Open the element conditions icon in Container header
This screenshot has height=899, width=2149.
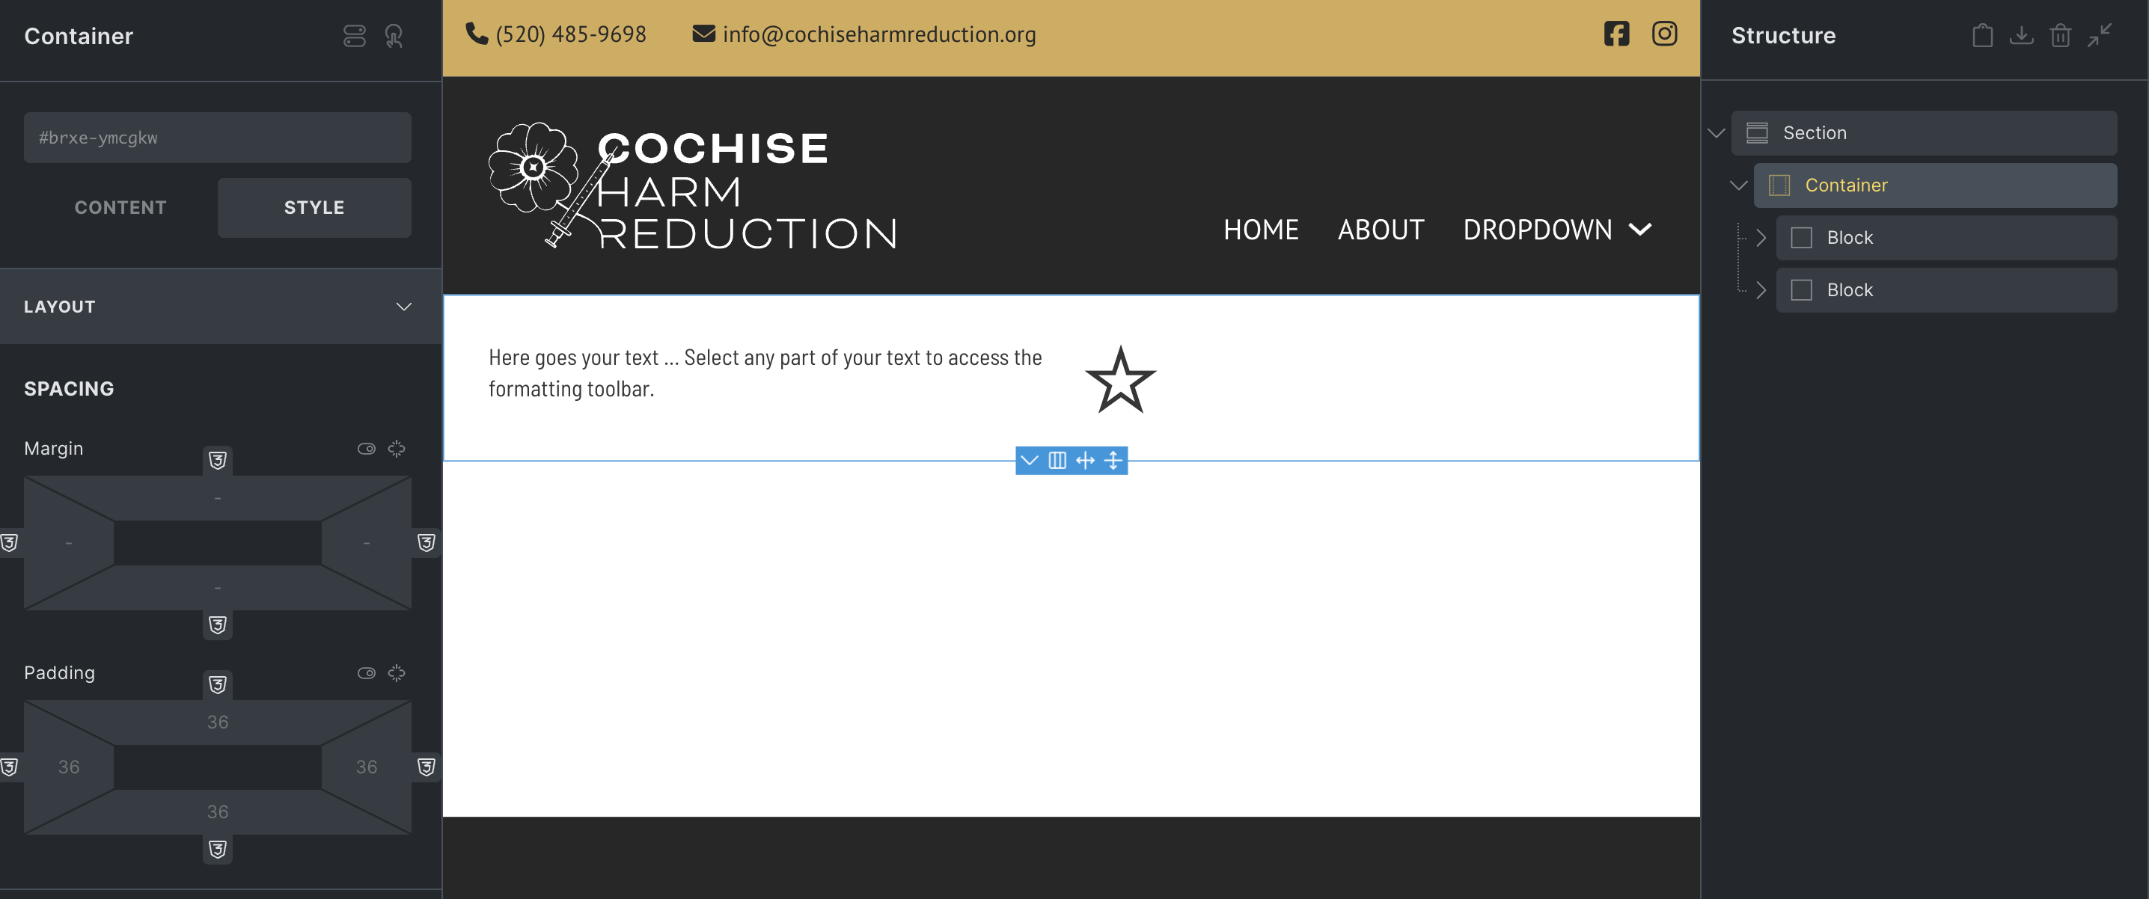point(355,36)
